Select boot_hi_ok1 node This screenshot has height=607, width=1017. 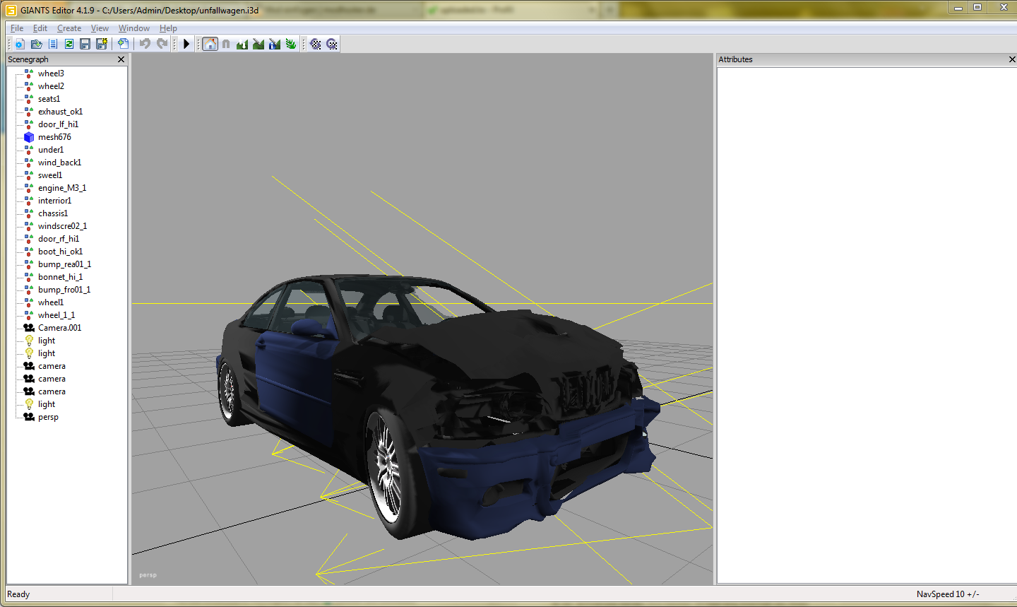[60, 252]
